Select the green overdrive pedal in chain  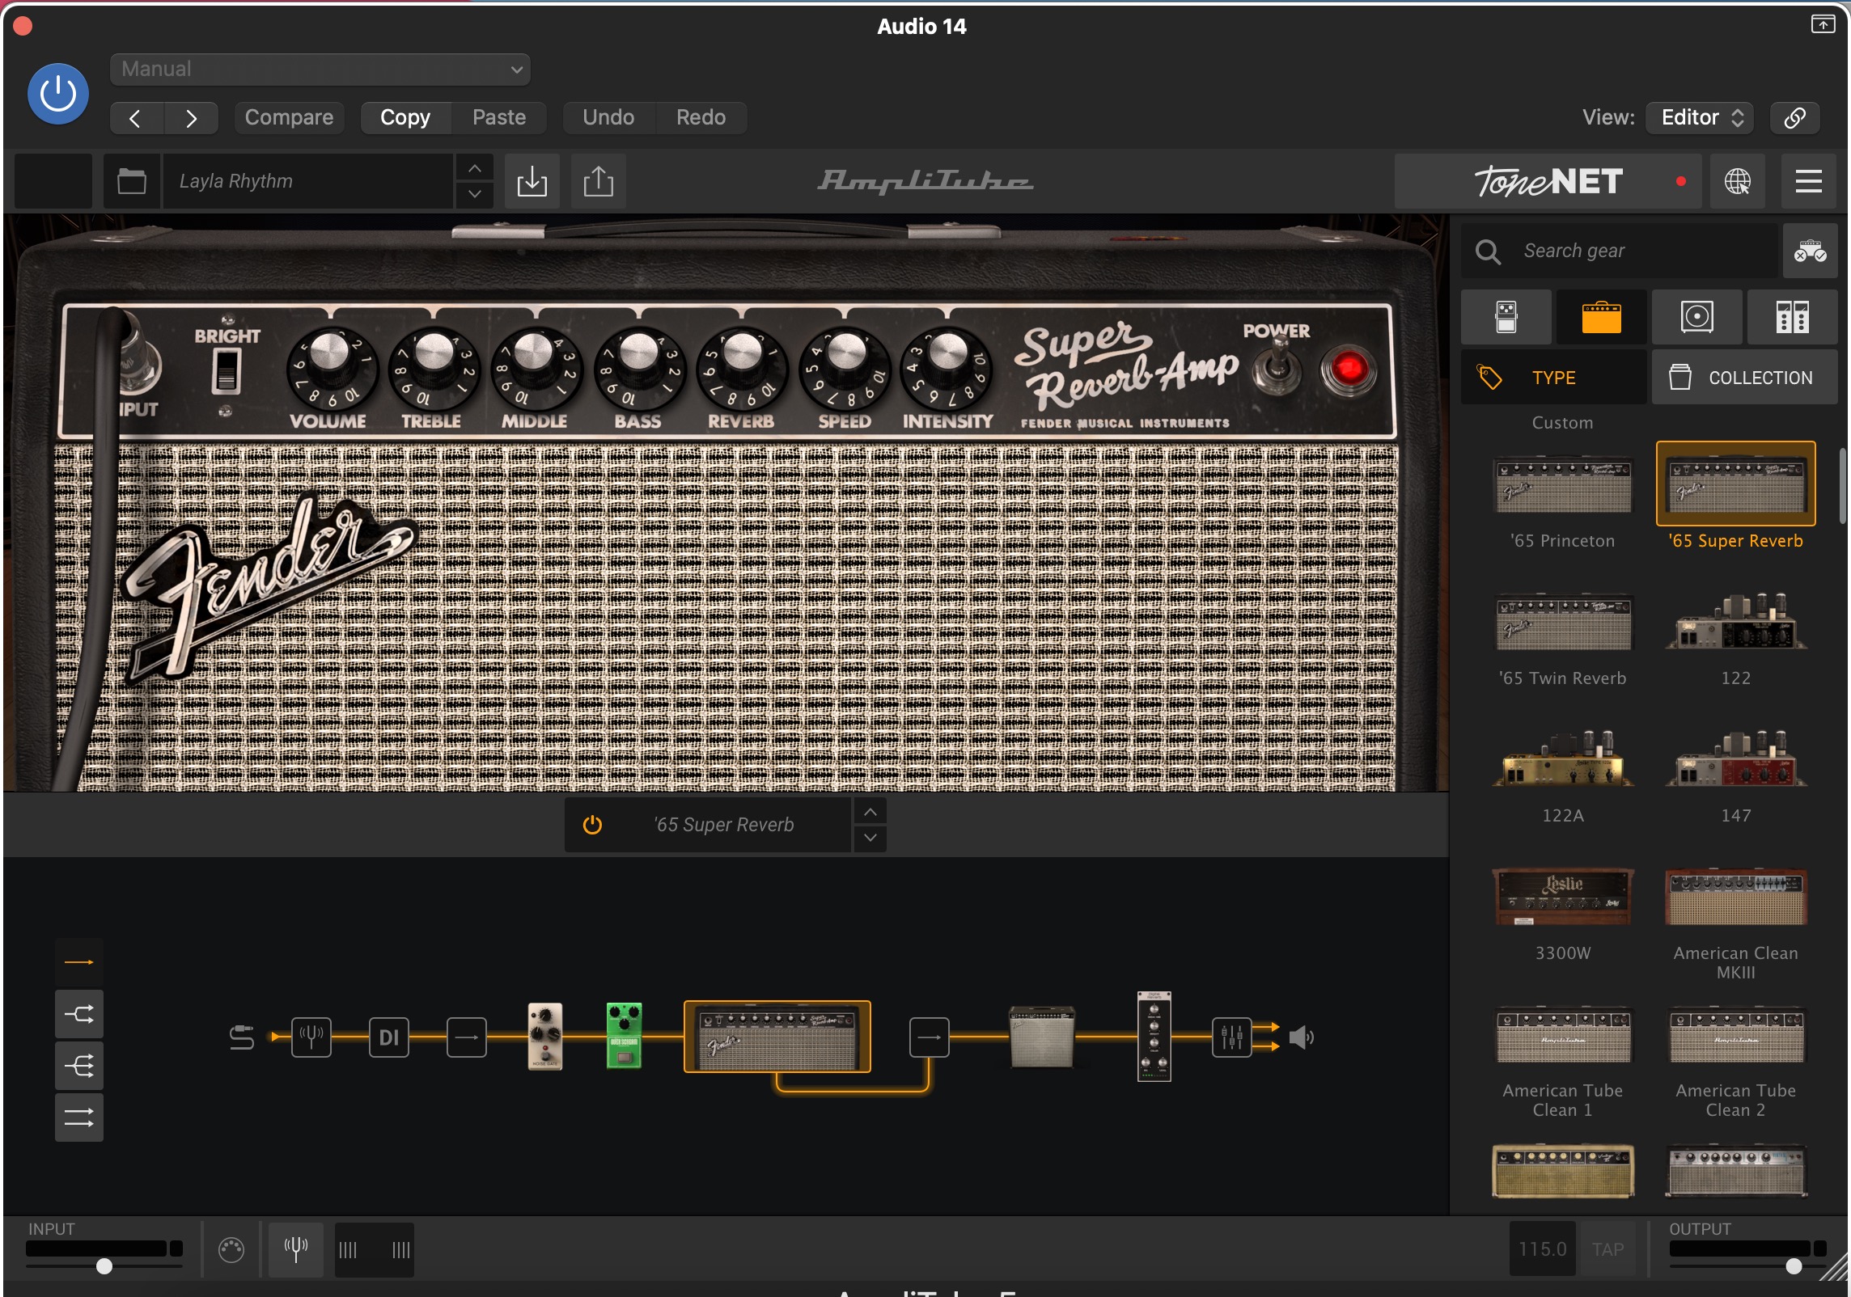pyautogui.click(x=624, y=1037)
